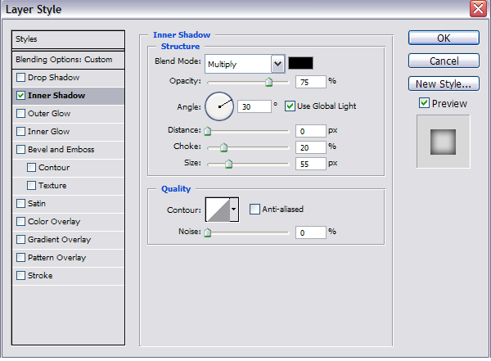Viewport: 491px width, 361px height.
Task: Uncheck the Inner Shadow checkbox
Action: (20, 96)
